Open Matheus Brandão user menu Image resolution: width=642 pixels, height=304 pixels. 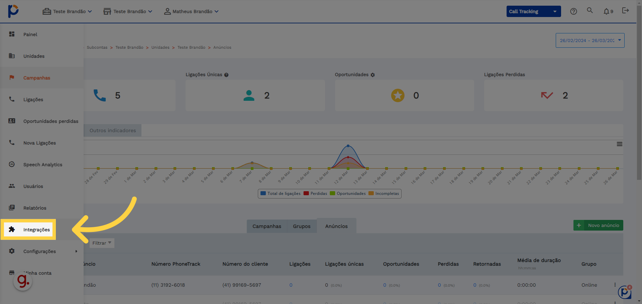191,11
